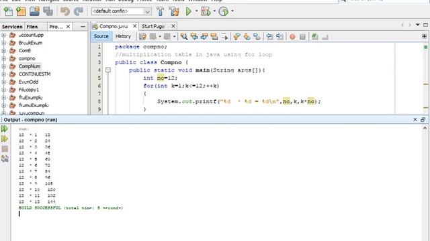Click the Open Project toolbar icon
The width and height of the screenshot is (430, 241).
point(34,11)
